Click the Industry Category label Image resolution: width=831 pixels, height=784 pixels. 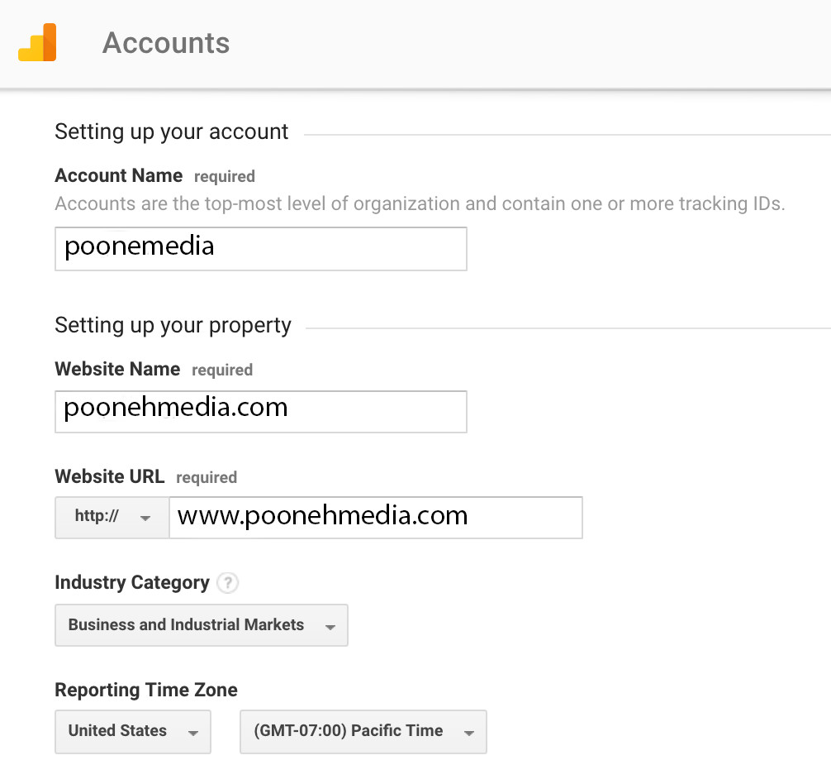point(132,582)
